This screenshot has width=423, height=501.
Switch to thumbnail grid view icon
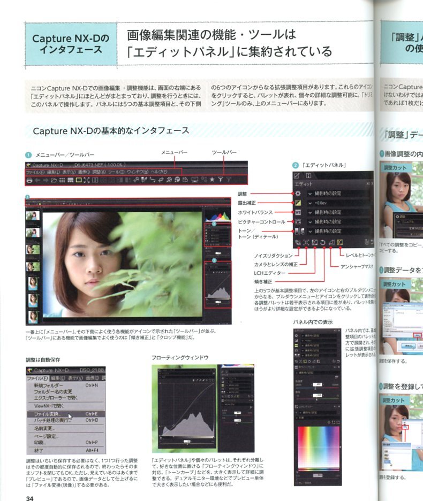coord(62,180)
